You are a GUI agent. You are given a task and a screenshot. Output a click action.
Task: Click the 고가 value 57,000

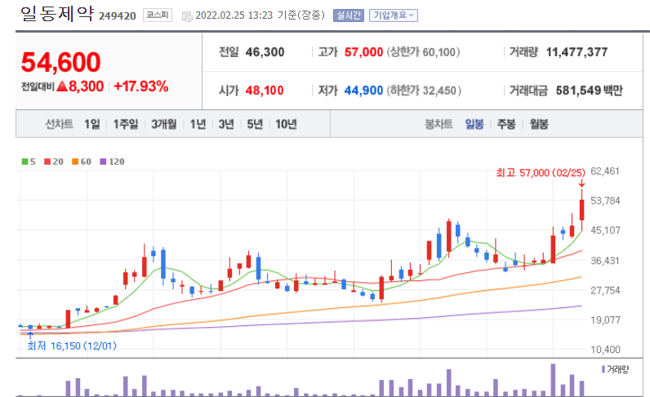363,52
